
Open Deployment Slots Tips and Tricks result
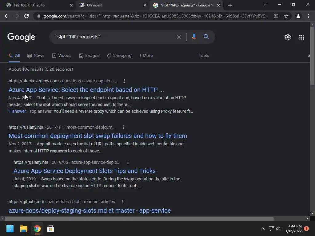tap(85, 171)
